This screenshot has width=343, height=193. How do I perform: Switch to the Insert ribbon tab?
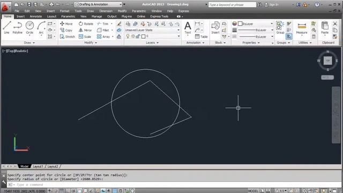(x=20, y=17)
